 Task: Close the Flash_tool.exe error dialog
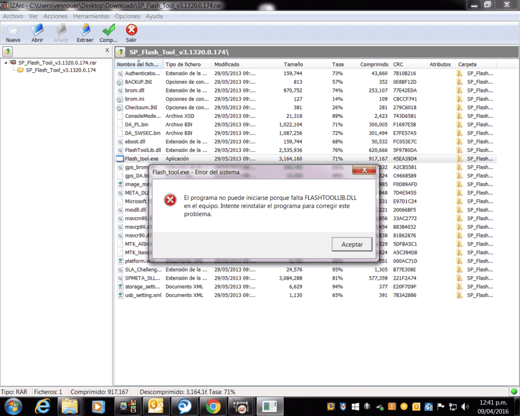pos(364,170)
